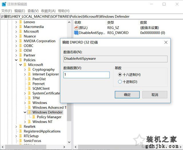Click the RegisteredApplications folder icon

coord(21,131)
